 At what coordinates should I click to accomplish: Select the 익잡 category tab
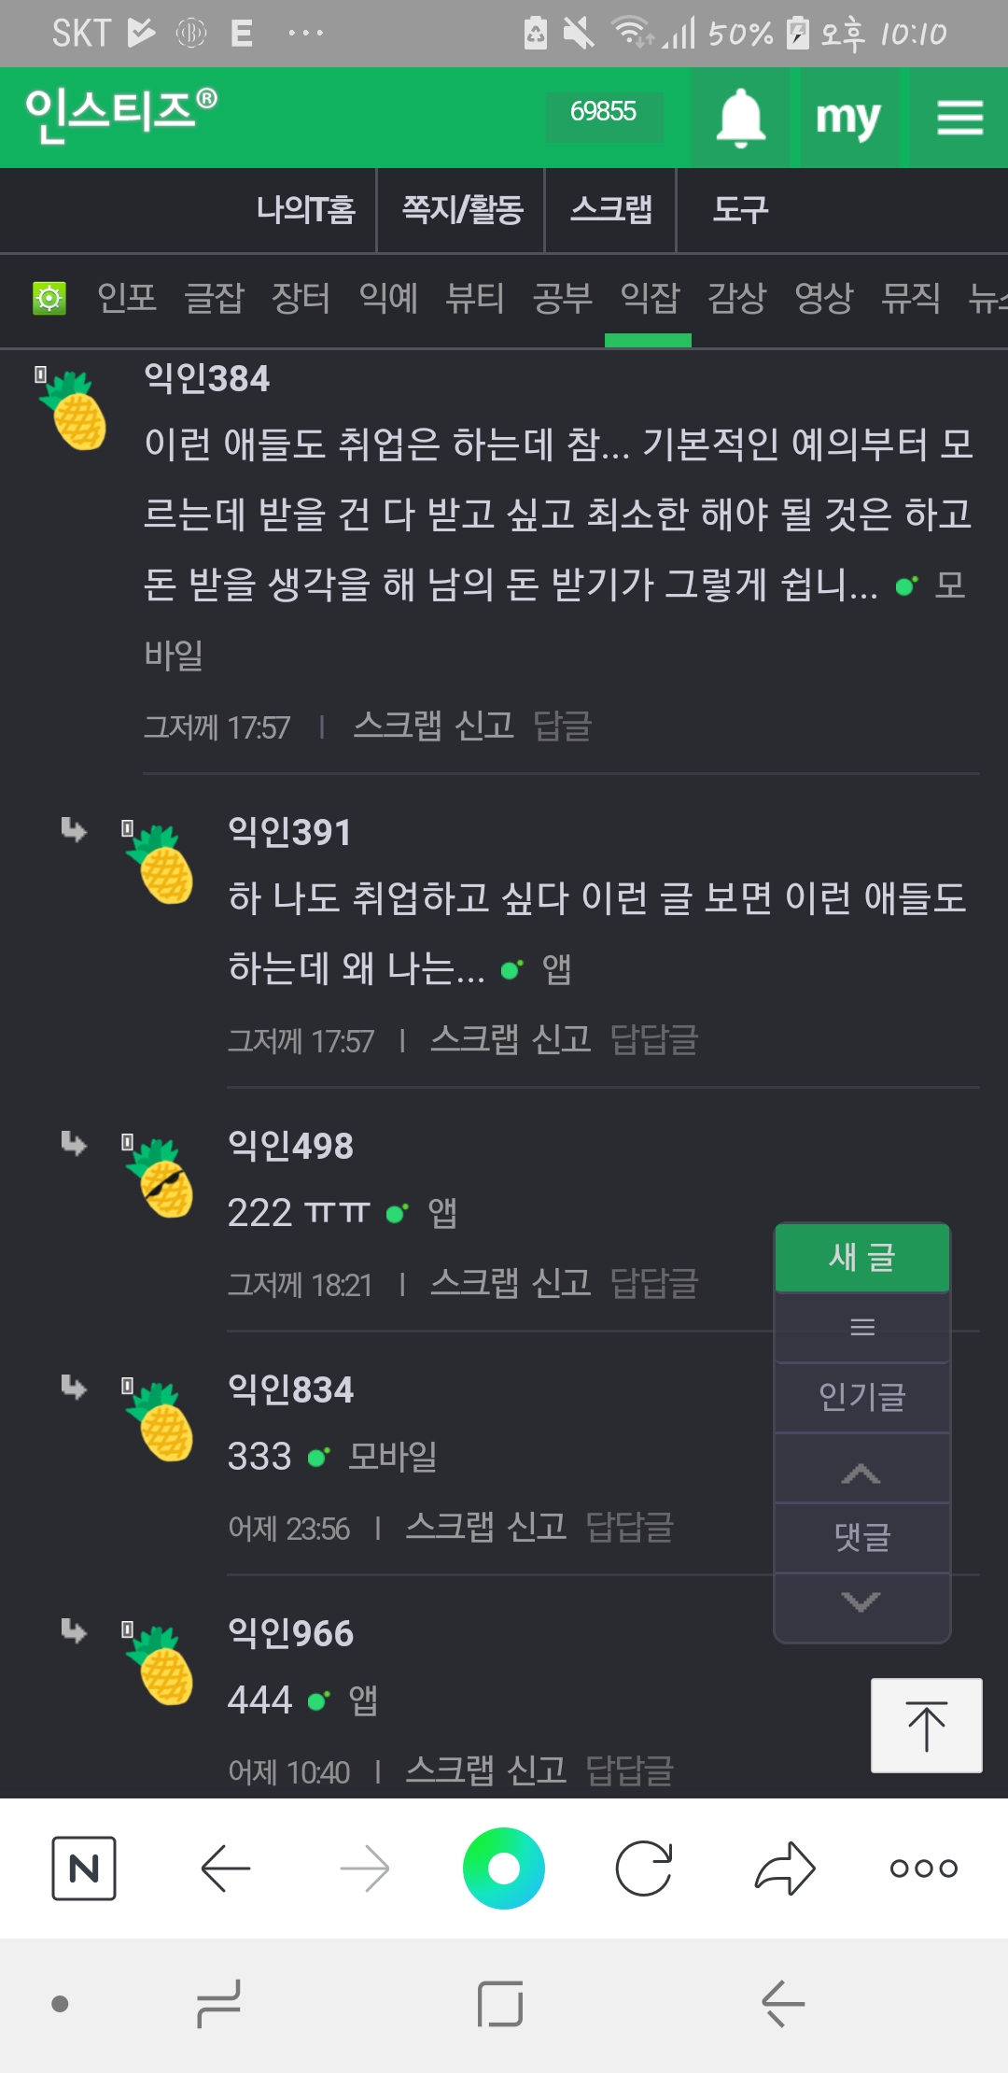click(650, 299)
